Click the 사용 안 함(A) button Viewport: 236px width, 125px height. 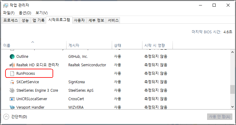220,117
